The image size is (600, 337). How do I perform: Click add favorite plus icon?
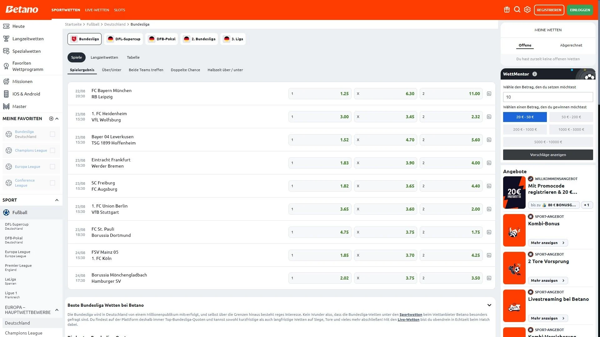(x=51, y=119)
